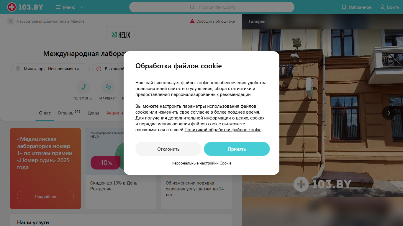Expand the Выходной working hours pill

click(108, 69)
